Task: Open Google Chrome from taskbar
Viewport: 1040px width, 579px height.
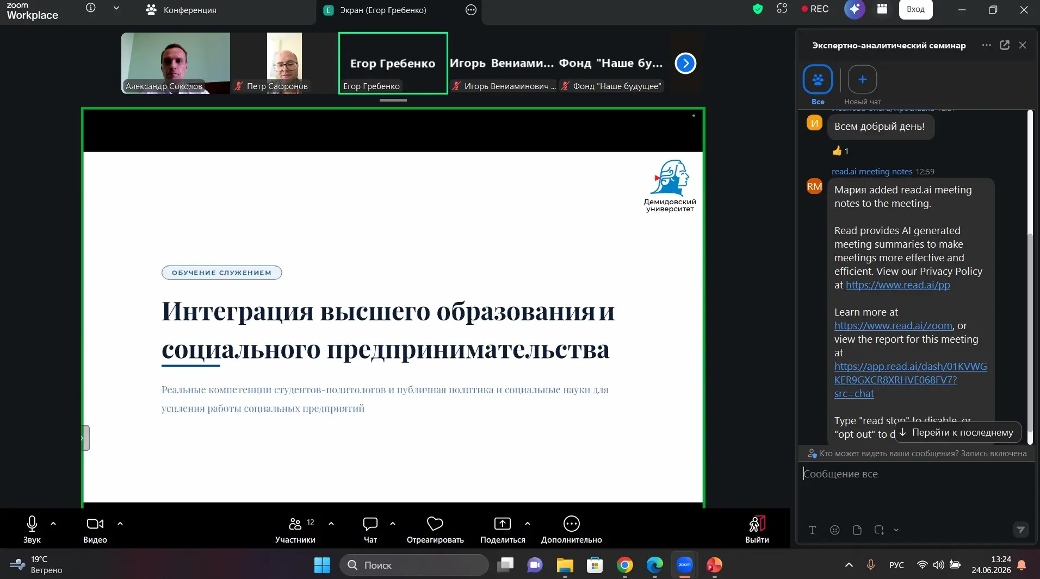Action: click(625, 565)
